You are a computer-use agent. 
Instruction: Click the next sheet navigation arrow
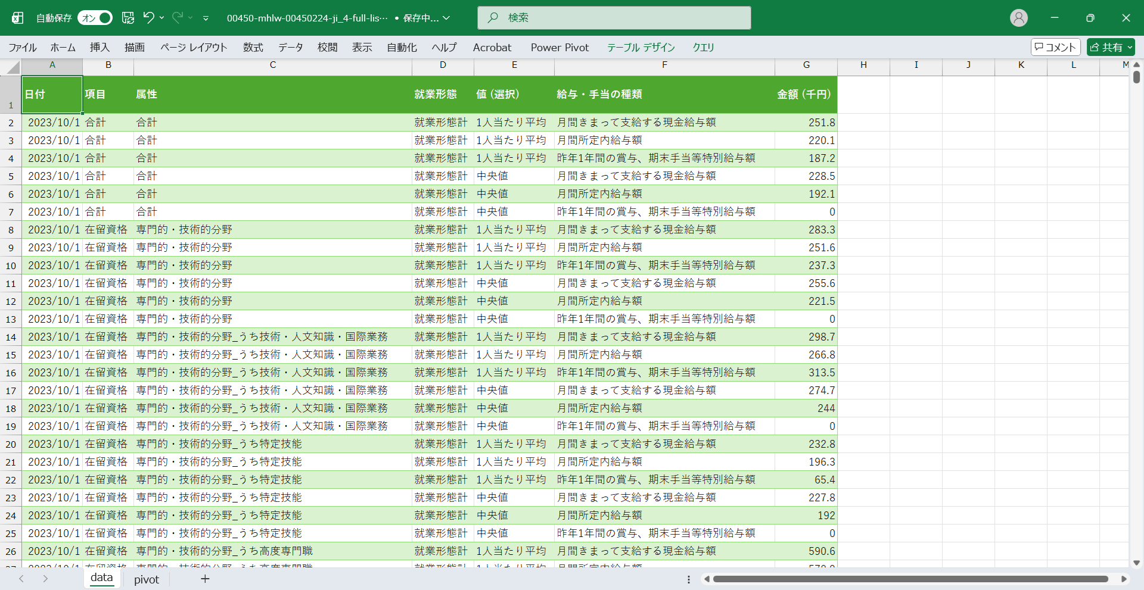click(45, 579)
